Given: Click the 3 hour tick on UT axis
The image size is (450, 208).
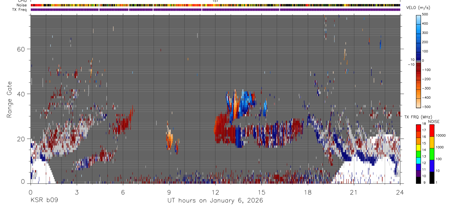Looking at the screenshot, I should pyautogui.click(x=77, y=192).
